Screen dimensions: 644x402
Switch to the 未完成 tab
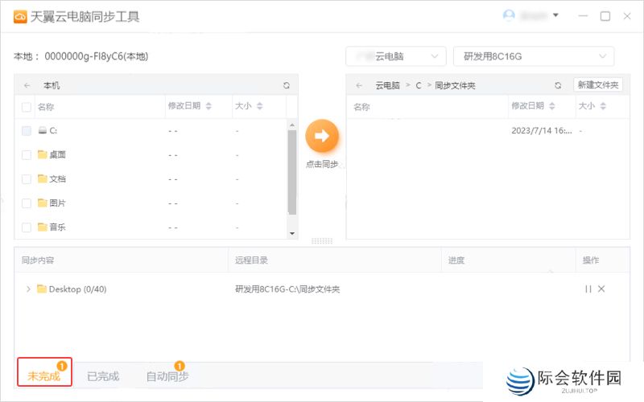click(x=44, y=372)
